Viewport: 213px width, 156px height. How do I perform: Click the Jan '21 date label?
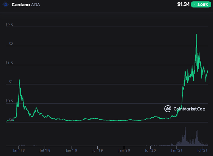177,150
